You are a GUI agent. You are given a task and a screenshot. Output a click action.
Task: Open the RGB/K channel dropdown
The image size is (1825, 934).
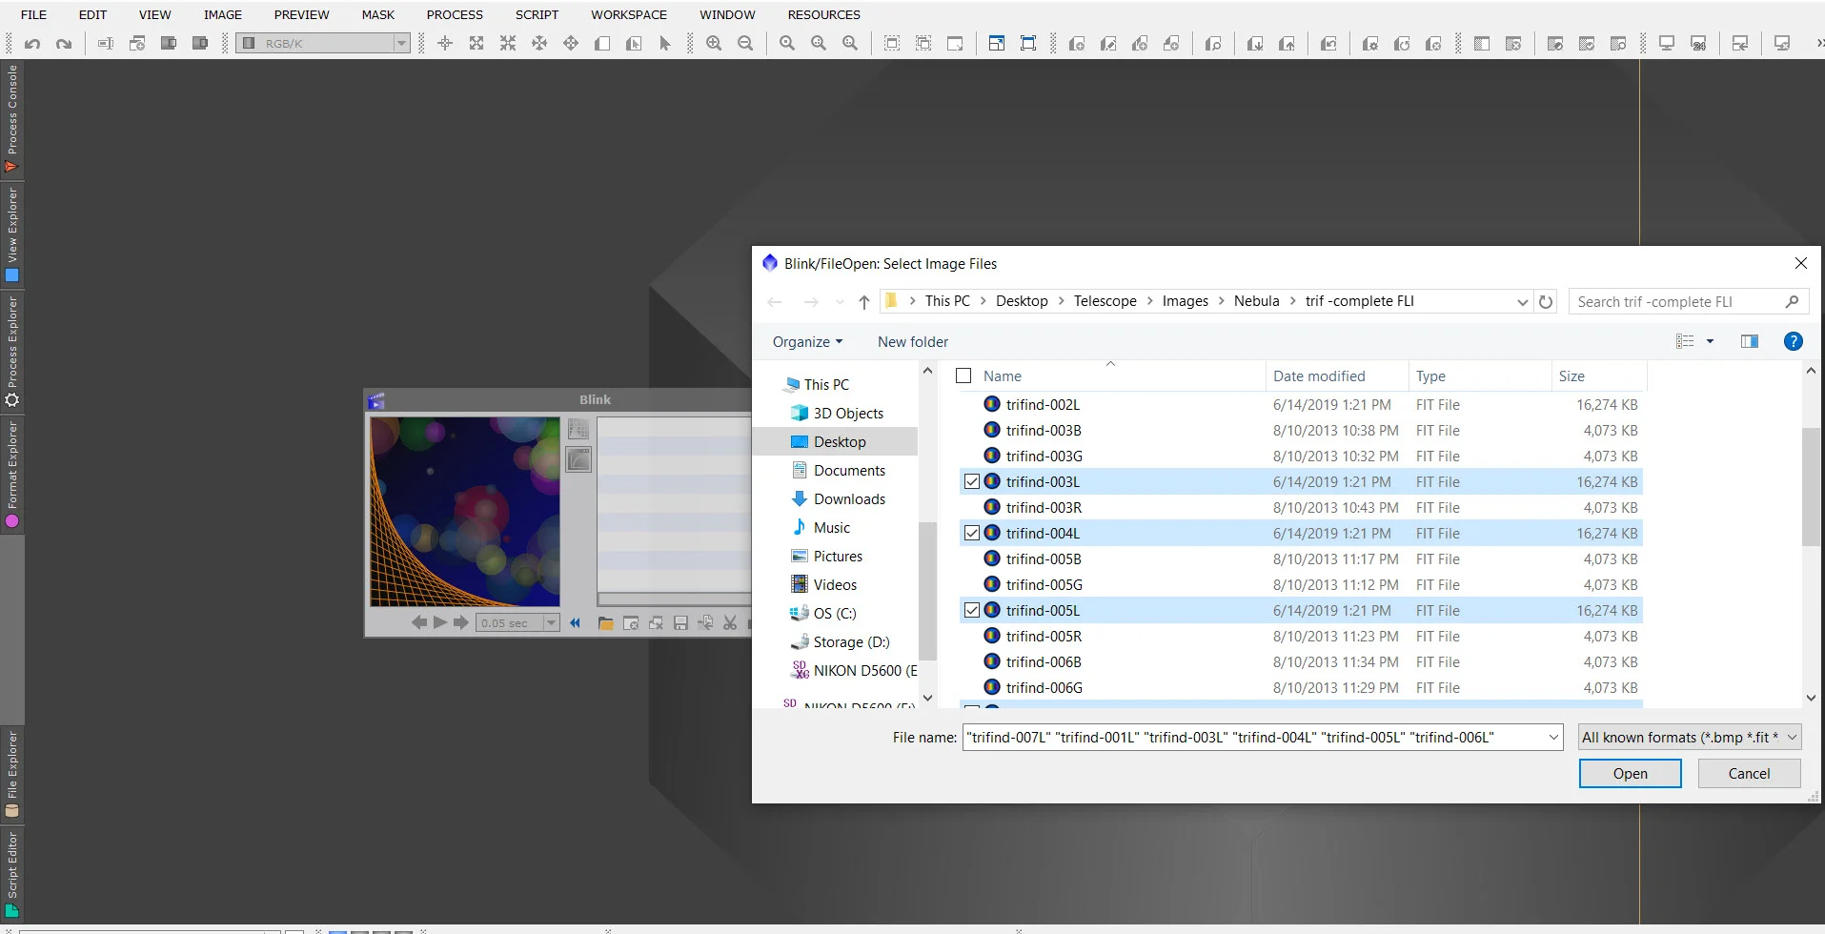(x=323, y=43)
